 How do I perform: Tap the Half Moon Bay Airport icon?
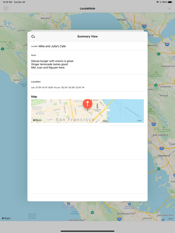tap(68, 203)
